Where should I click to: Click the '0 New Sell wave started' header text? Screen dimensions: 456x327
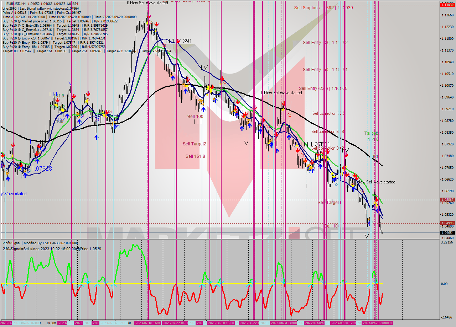point(148,2)
